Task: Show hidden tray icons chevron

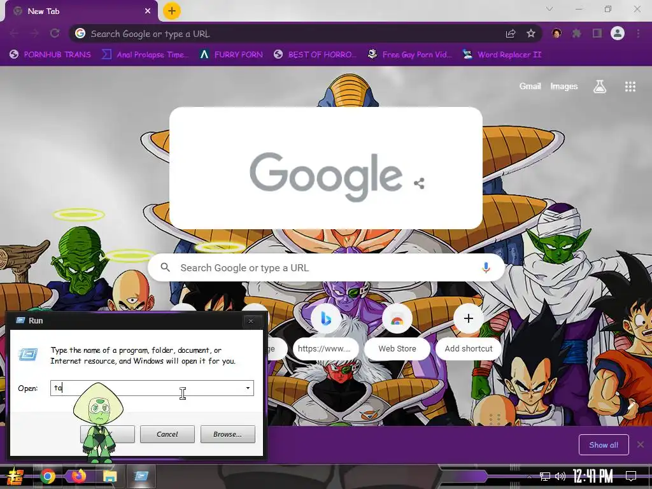Action: tap(529, 476)
